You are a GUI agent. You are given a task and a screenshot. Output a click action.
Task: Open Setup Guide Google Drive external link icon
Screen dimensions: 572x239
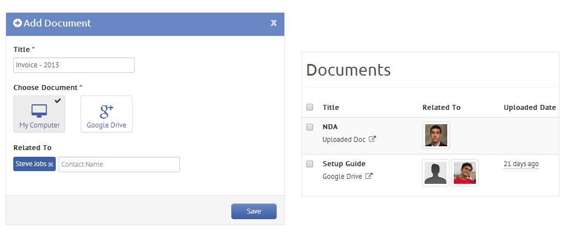(369, 176)
